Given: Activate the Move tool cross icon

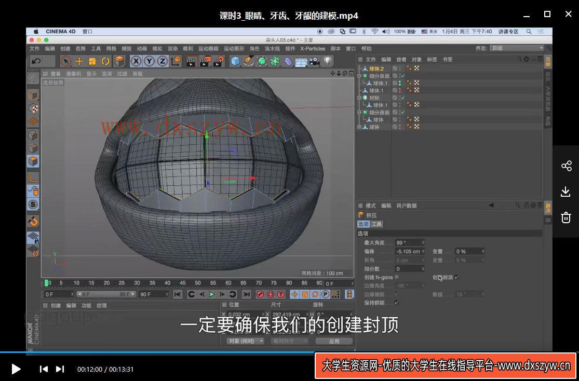Looking at the screenshot, I should 79,61.
